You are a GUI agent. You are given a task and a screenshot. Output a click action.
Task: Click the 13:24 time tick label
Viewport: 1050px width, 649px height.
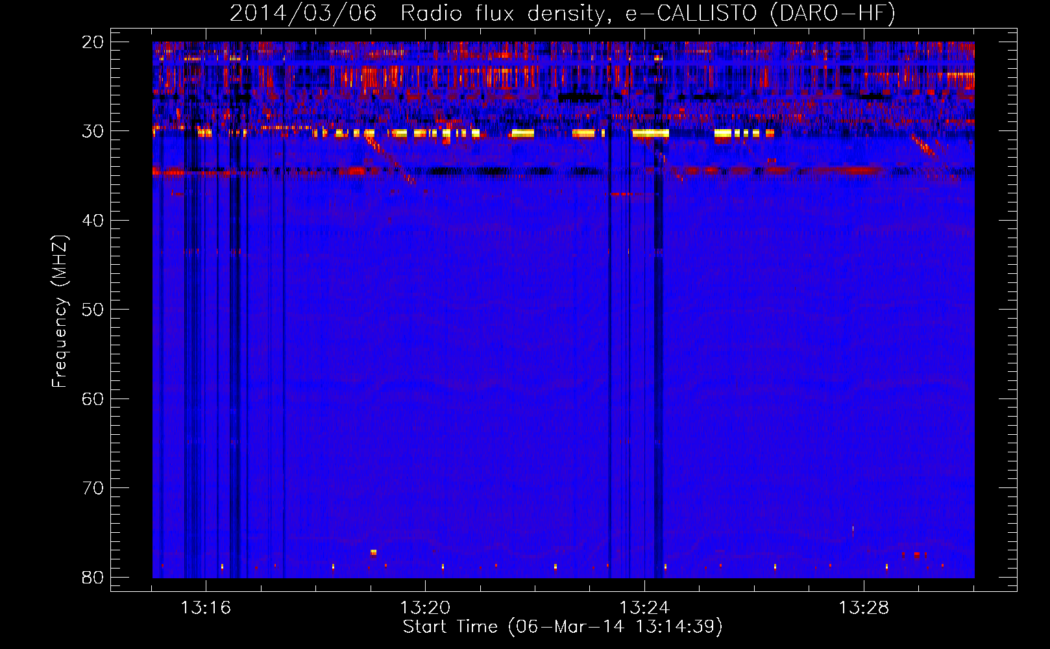644,608
